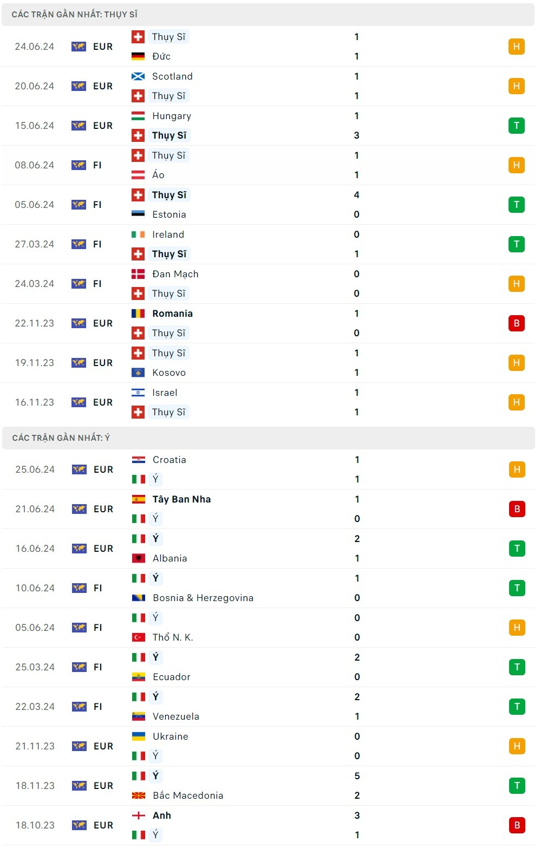Screen dimensions: 541x848
Task: Click the EUR competition icon for 24.06.24 match
Action: [x=79, y=47]
